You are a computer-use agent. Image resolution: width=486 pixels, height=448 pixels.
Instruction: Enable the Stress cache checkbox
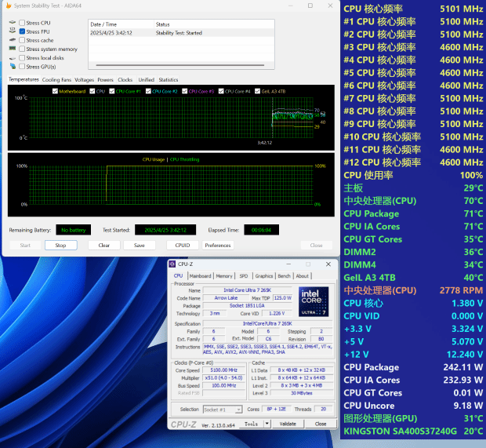(x=22, y=40)
